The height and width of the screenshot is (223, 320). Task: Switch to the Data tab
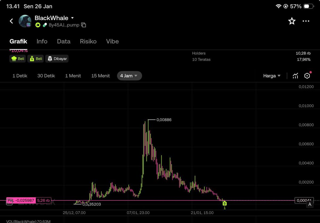click(x=64, y=41)
